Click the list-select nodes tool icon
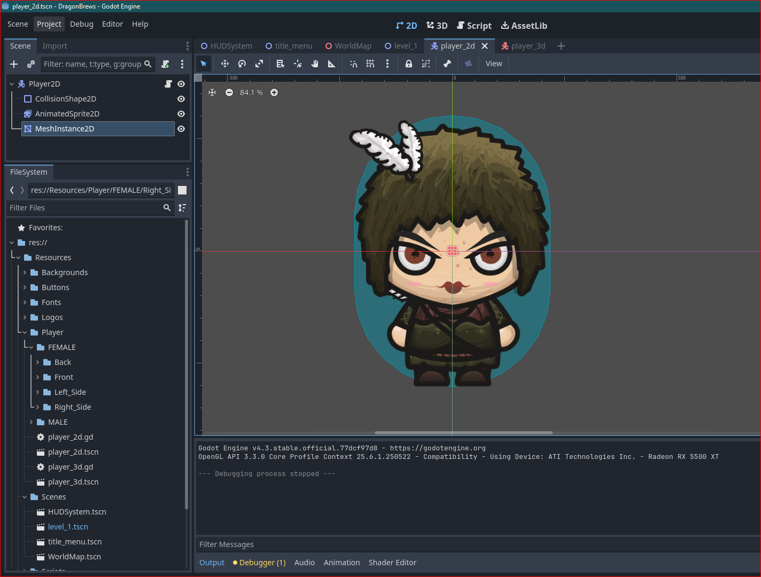Image resolution: width=761 pixels, height=577 pixels. (281, 64)
